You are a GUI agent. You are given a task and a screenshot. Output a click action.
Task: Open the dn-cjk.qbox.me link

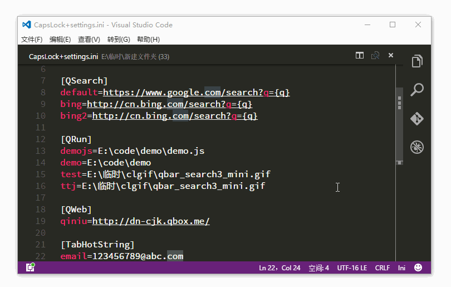151,221
